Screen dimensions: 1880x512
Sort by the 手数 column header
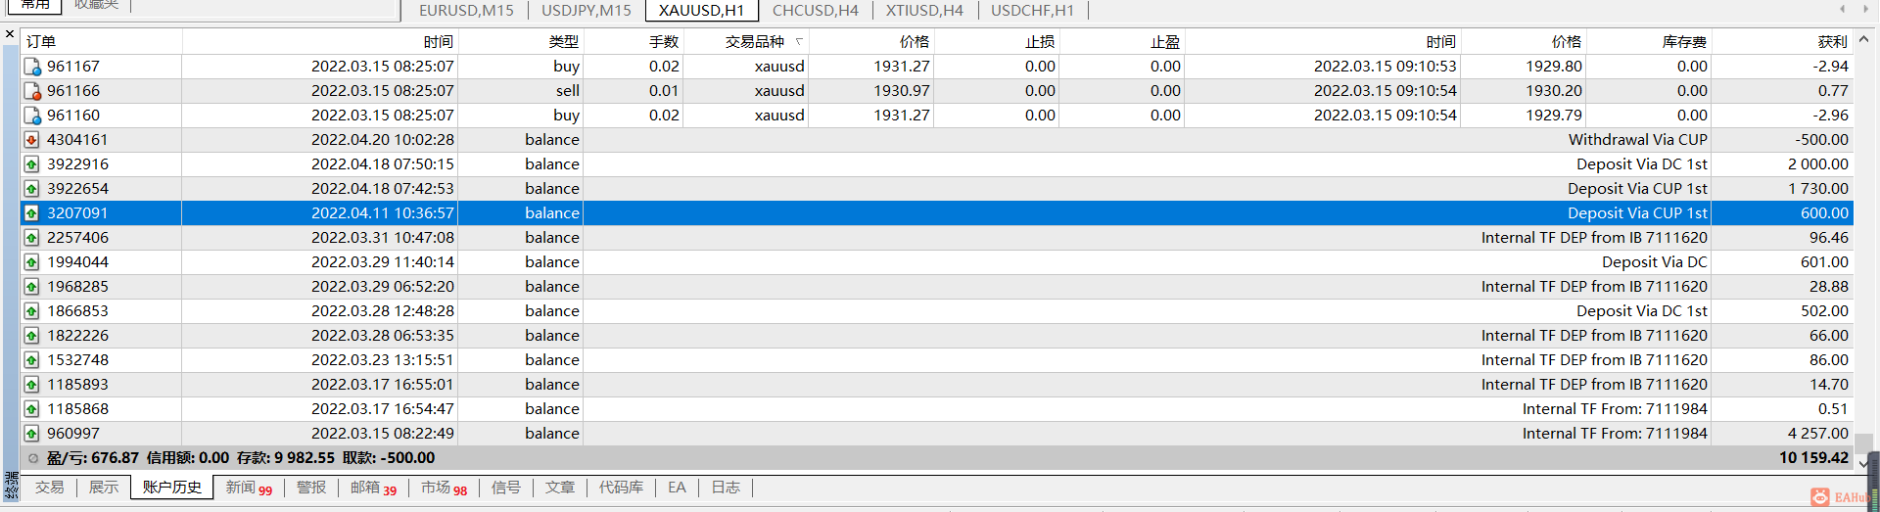(633, 41)
